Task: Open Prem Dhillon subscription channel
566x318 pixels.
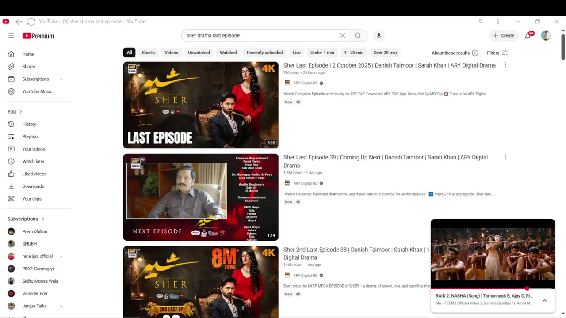Action: pos(35,231)
